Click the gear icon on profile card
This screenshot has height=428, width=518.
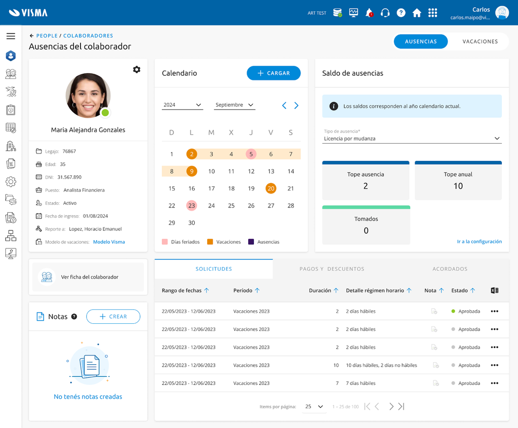137,70
